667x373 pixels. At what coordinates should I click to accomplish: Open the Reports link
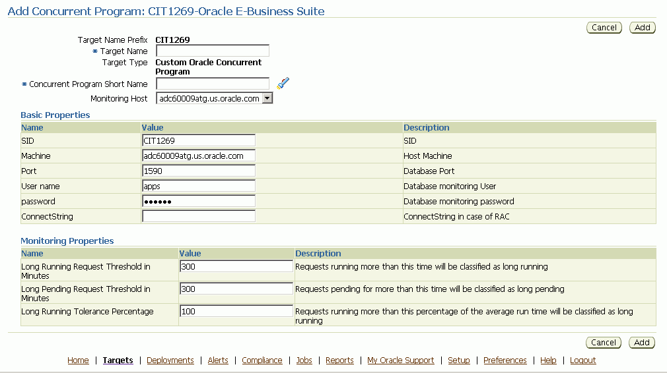339,360
